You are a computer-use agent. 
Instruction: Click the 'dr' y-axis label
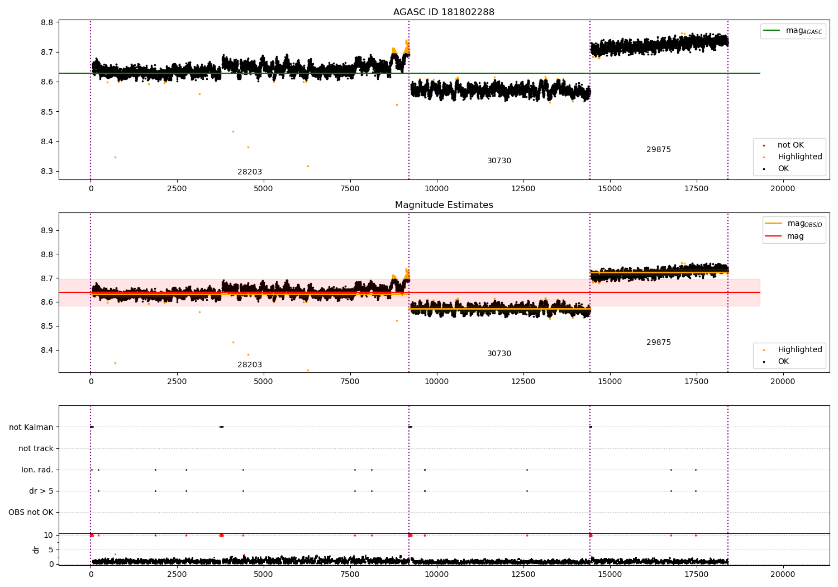point(36,550)
